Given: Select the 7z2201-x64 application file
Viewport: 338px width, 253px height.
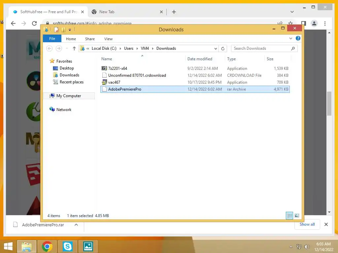Looking at the screenshot, I should point(195,69).
